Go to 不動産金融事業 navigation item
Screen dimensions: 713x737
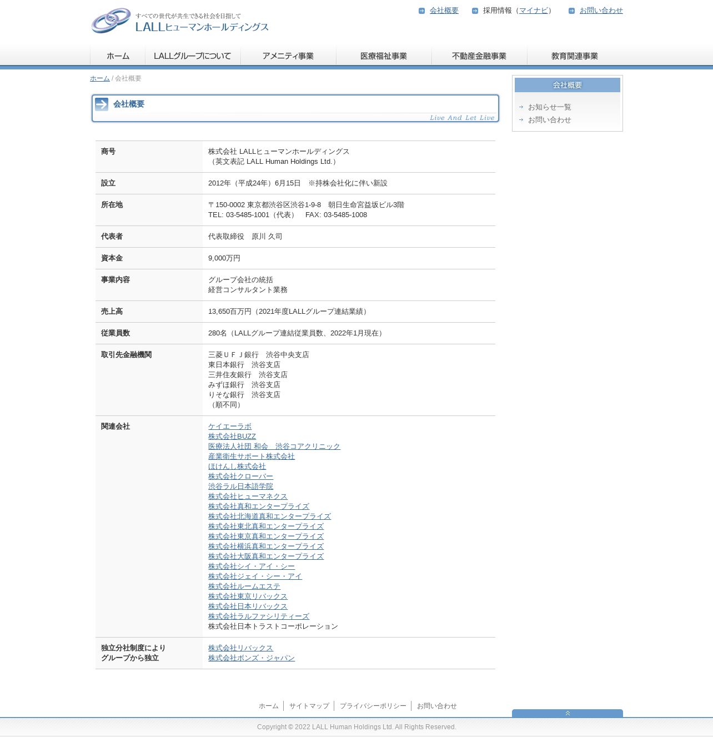pyautogui.click(x=479, y=56)
